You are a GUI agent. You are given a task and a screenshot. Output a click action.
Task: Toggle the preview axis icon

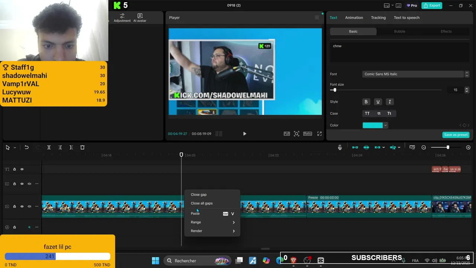click(x=393, y=147)
